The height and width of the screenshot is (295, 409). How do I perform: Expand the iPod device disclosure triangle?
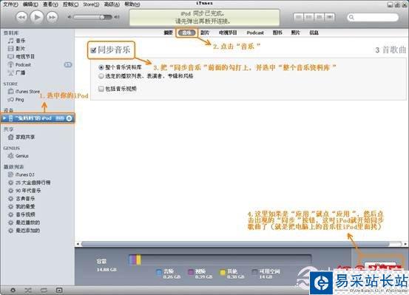coord(4,118)
